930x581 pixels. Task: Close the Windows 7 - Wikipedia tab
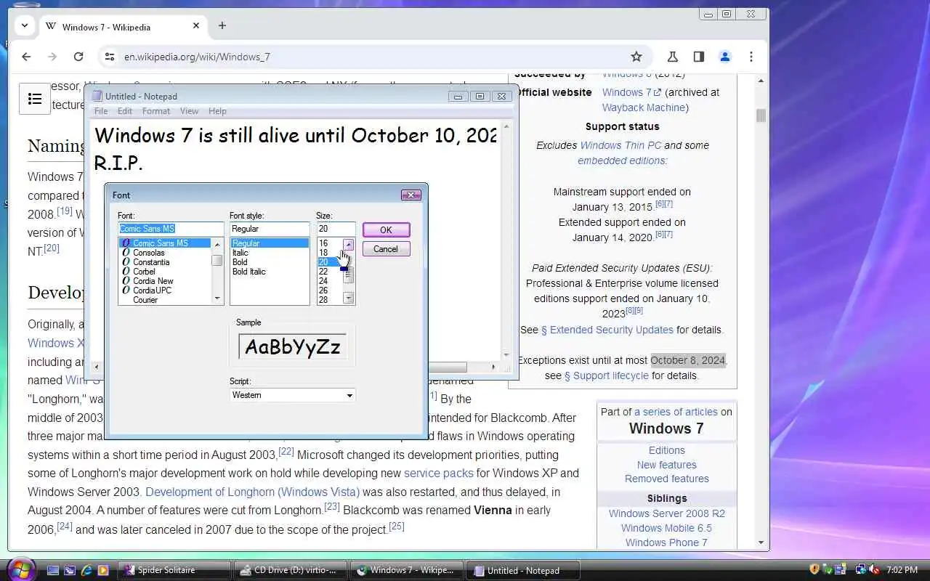(x=196, y=25)
